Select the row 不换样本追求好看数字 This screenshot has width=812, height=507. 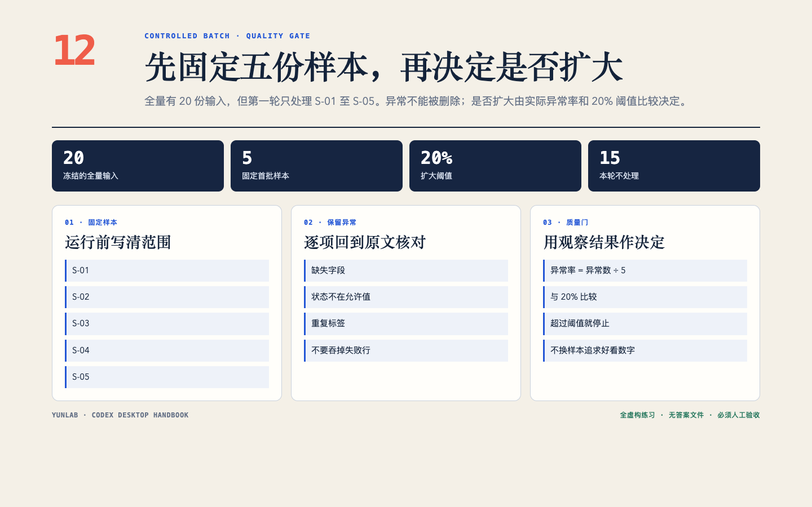click(645, 350)
